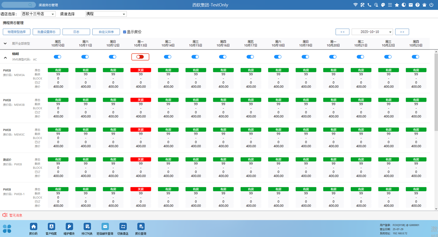This screenshot has height=237, width=438.
Task: Click the star favorites icon in header
Action: [397, 5]
